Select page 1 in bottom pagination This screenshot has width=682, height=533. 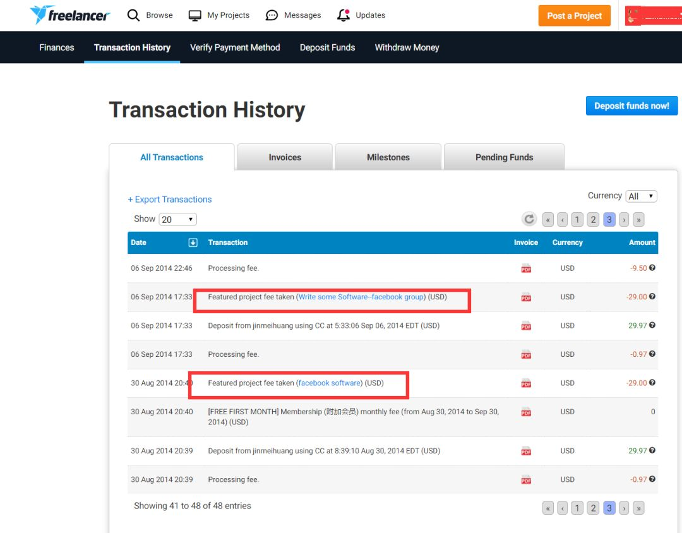[577, 508]
